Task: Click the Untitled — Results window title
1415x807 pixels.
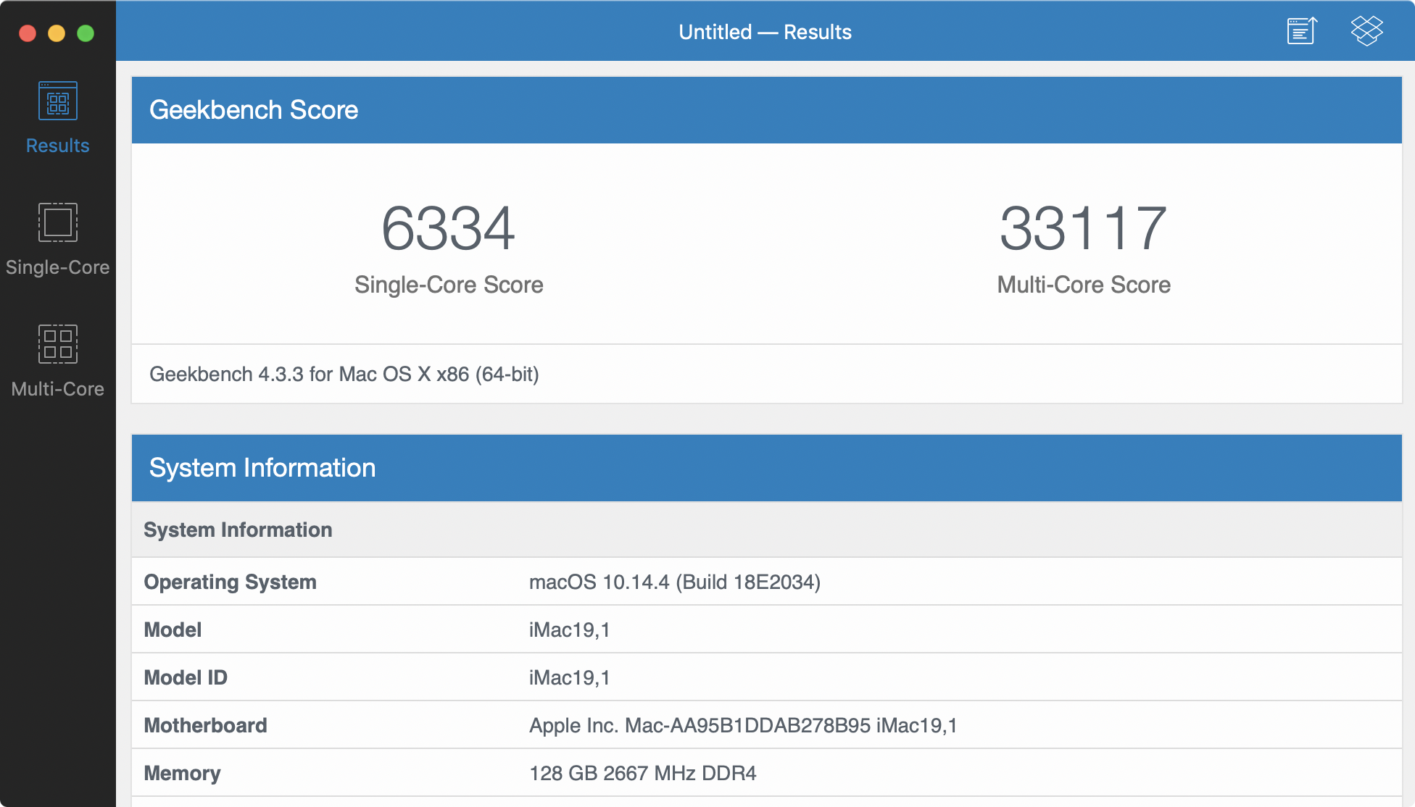Action: (x=765, y=32)
